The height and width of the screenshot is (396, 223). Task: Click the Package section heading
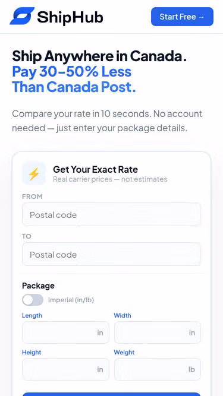[38, 286]
